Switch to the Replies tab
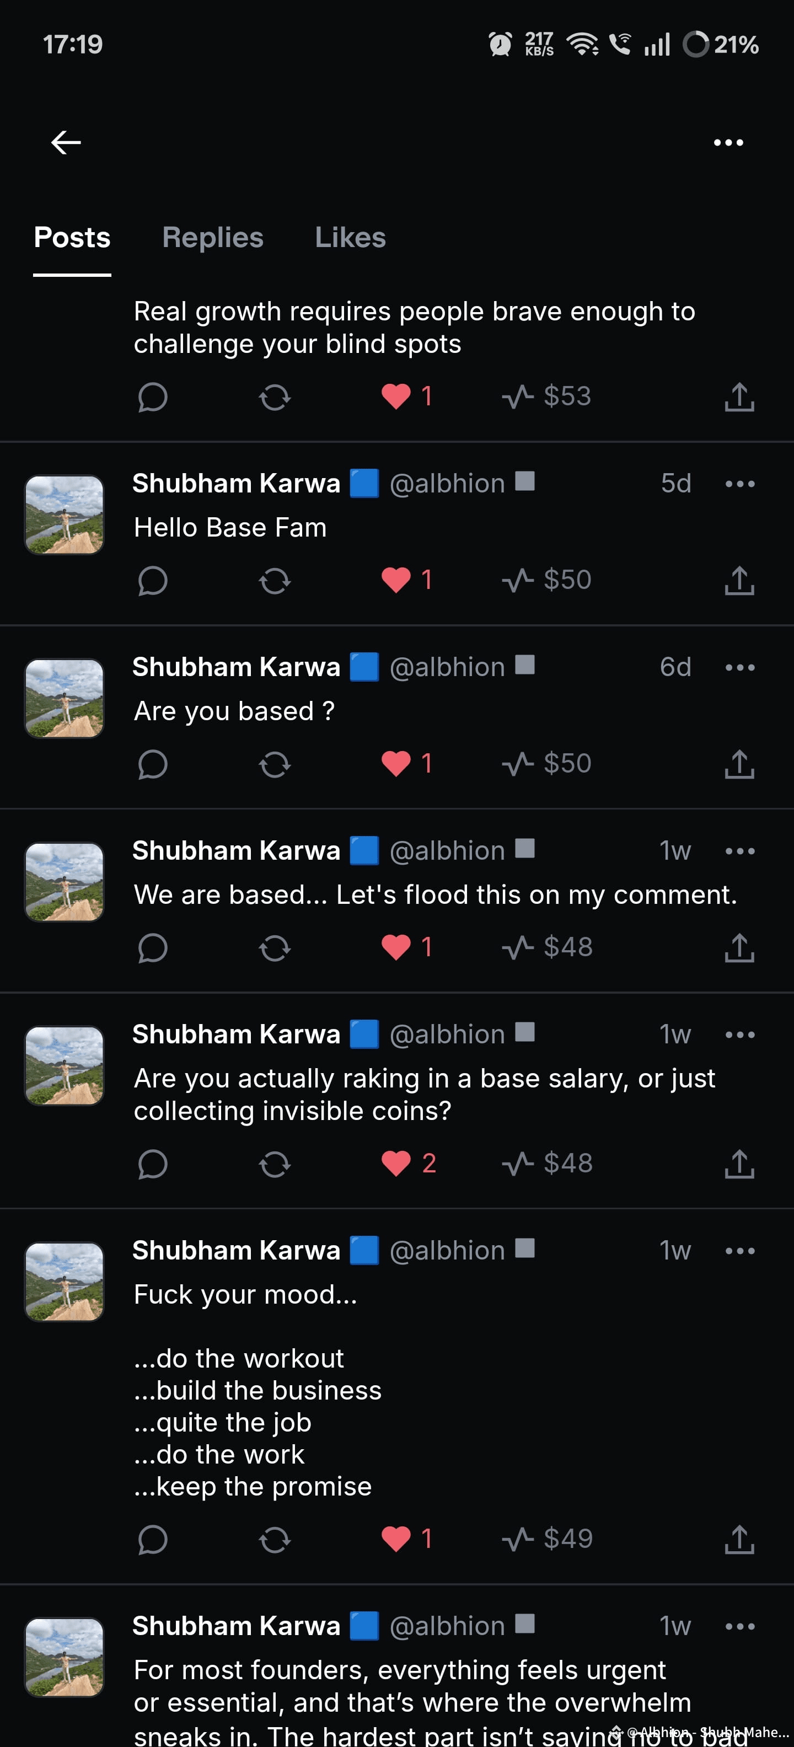 click(213, 237)
